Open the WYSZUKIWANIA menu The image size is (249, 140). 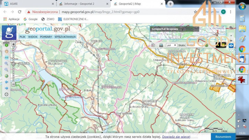pyautogui.click(x=65, y=37)
